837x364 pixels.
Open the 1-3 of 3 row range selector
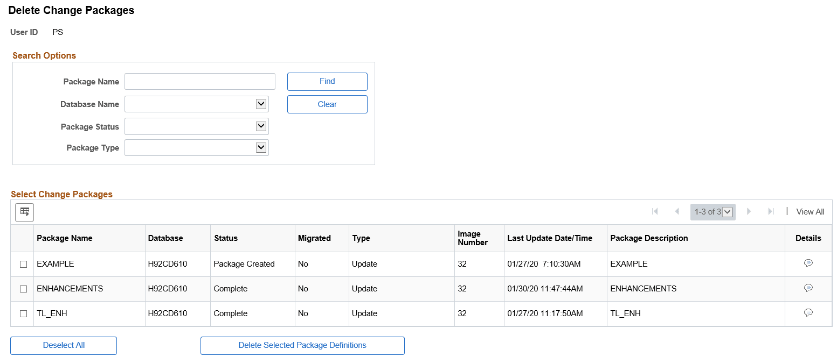pyautogui.click(x=724, y=211)
